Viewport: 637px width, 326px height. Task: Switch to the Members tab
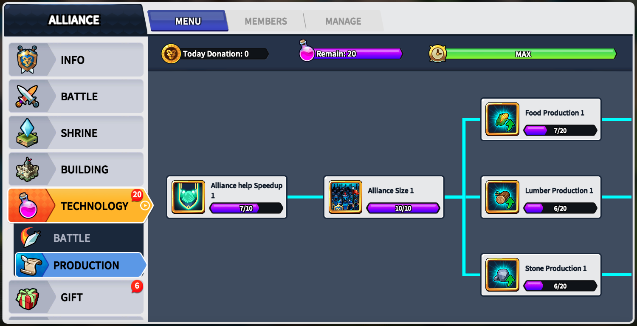click(x=266, y=21)
